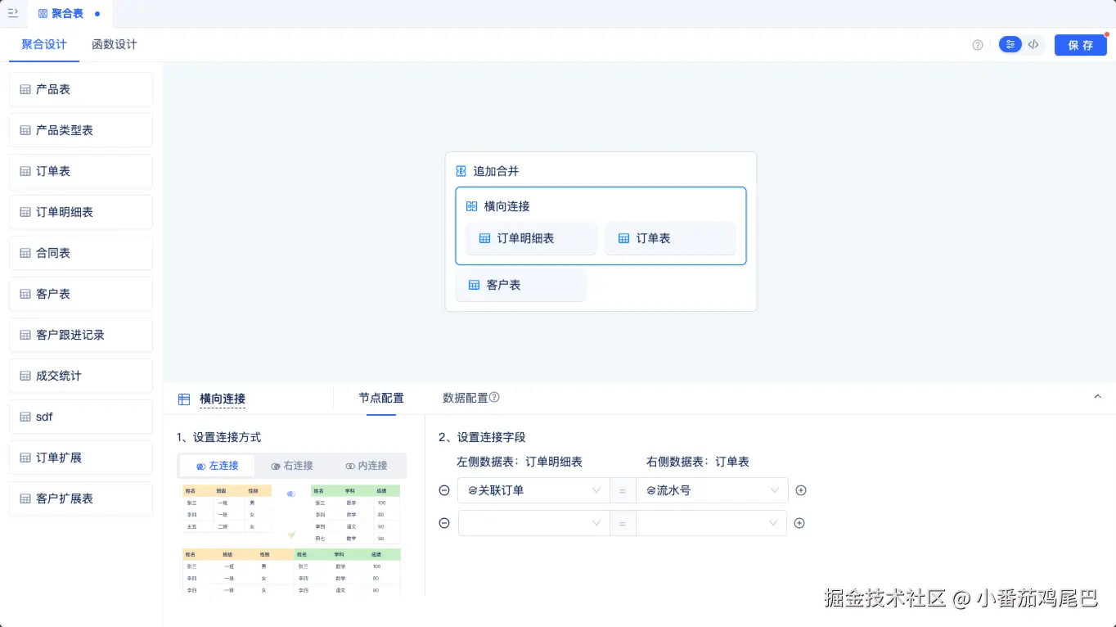This screenshot has height=627, width=1116.
Task: Select the 追加合并 node title
Action: coord(496,171)
